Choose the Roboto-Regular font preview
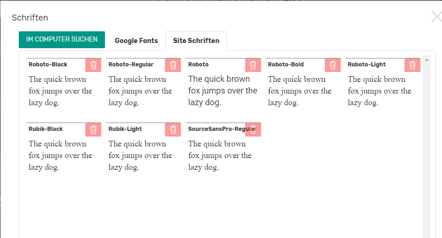The height and width of the screenshot is (238, 442). click(140, 91)
